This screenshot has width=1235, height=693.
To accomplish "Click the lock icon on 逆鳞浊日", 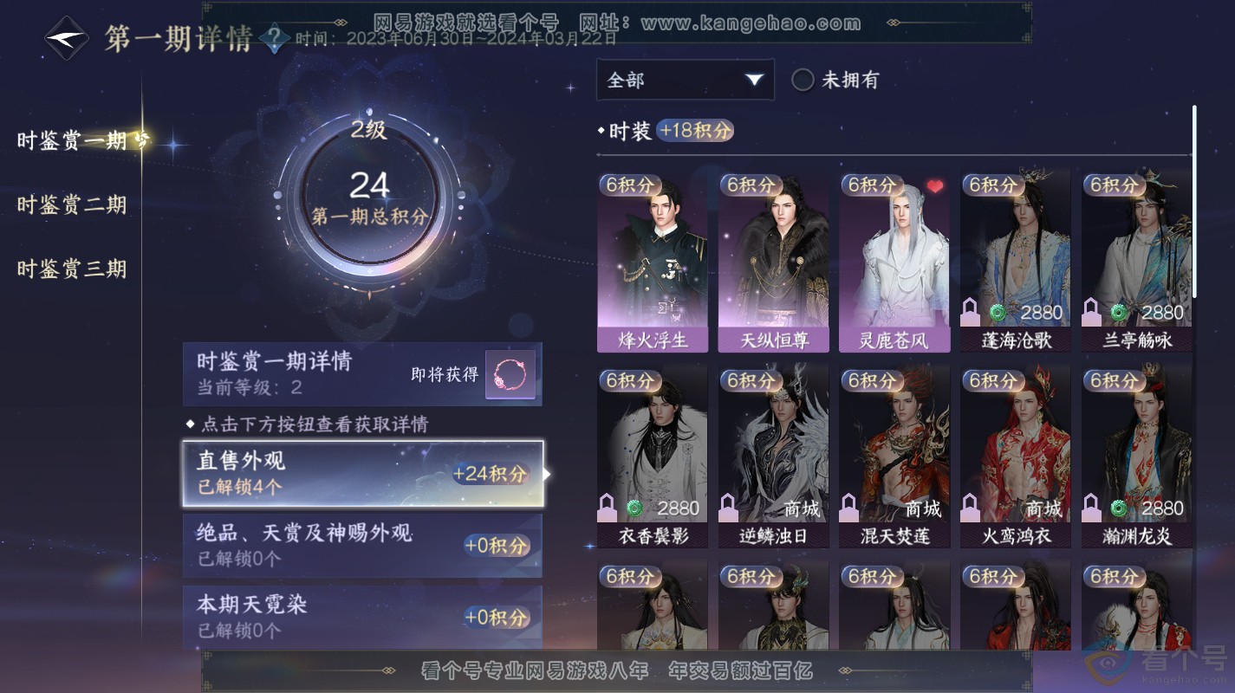I will 728,508.
